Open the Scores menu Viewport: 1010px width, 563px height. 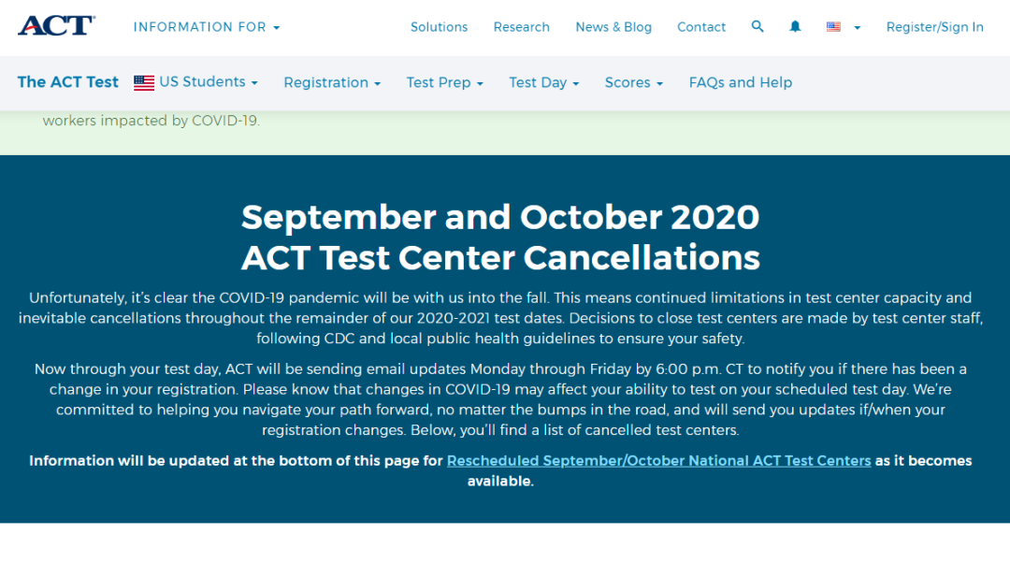[x=633, y=82]
